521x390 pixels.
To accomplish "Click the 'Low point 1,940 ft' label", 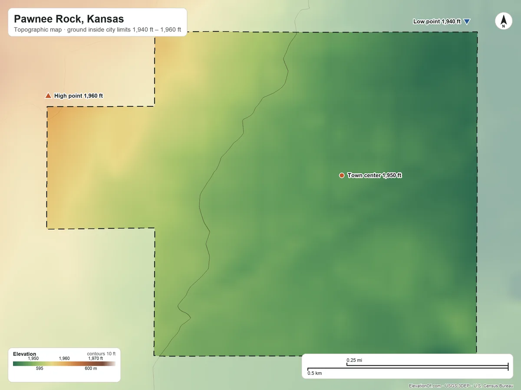I will (x=437, y=21).
